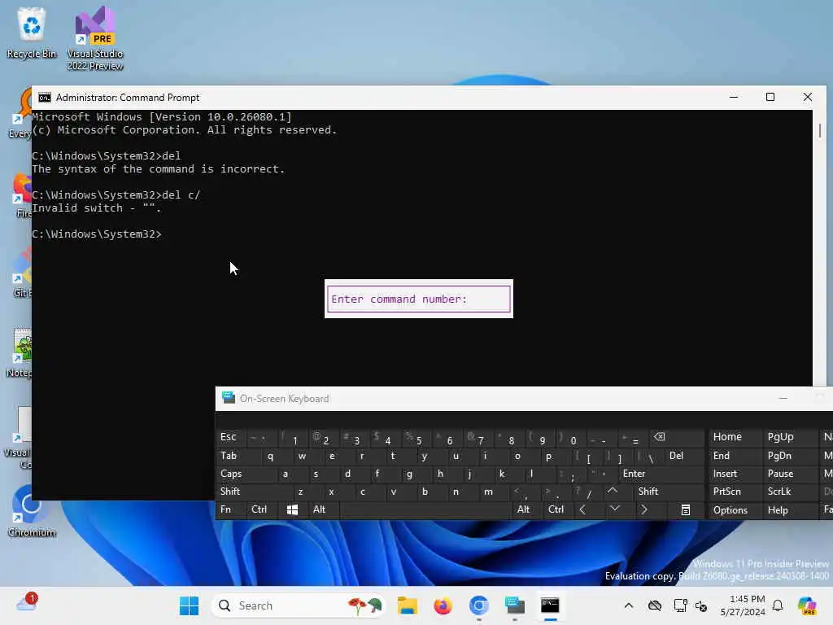Select Command Prompt taskbar icon
This screenshot has width=833, height=625.
[x=550, y=605]
